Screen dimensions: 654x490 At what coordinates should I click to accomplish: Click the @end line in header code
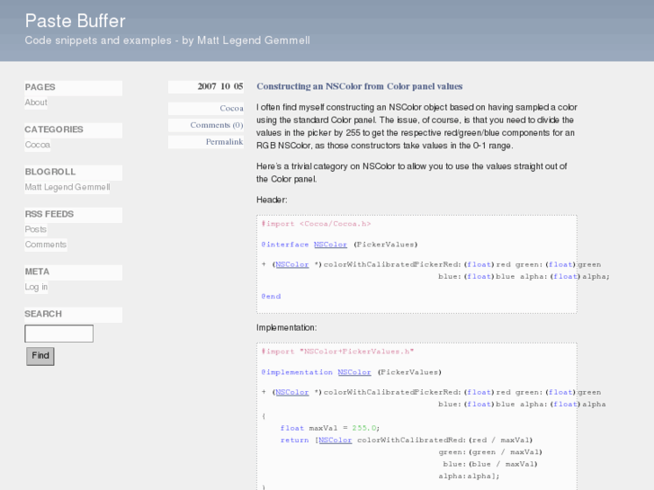[271, 297]
